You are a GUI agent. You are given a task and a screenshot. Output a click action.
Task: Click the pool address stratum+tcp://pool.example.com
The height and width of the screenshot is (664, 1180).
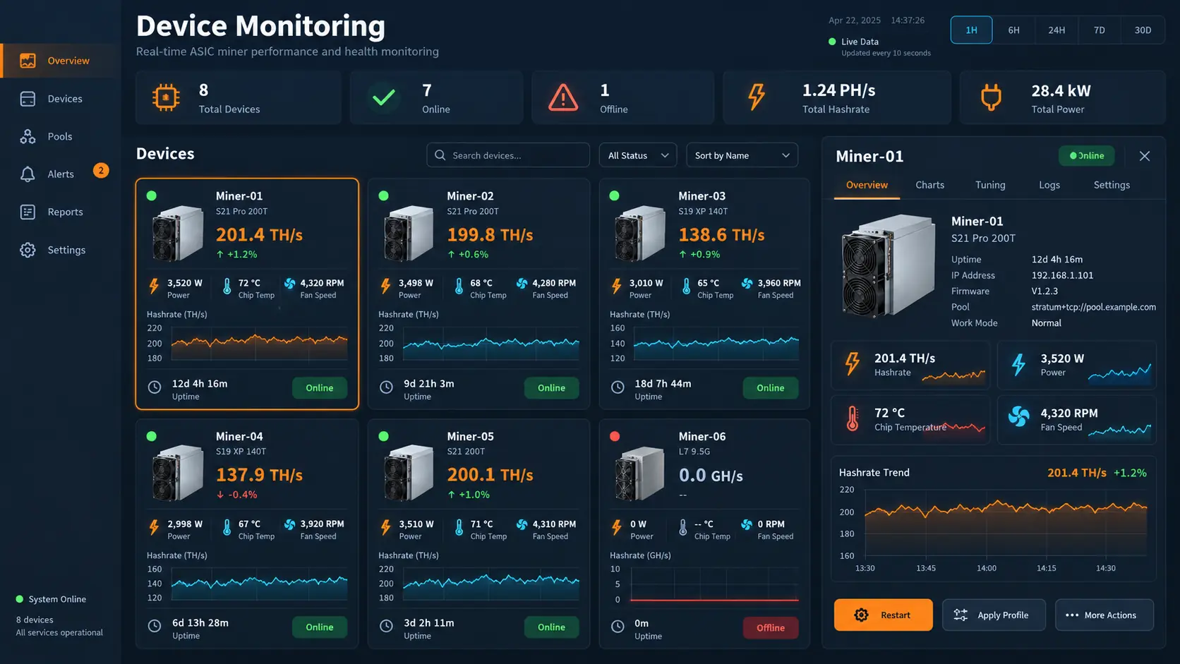click(x=1093, y=307)
